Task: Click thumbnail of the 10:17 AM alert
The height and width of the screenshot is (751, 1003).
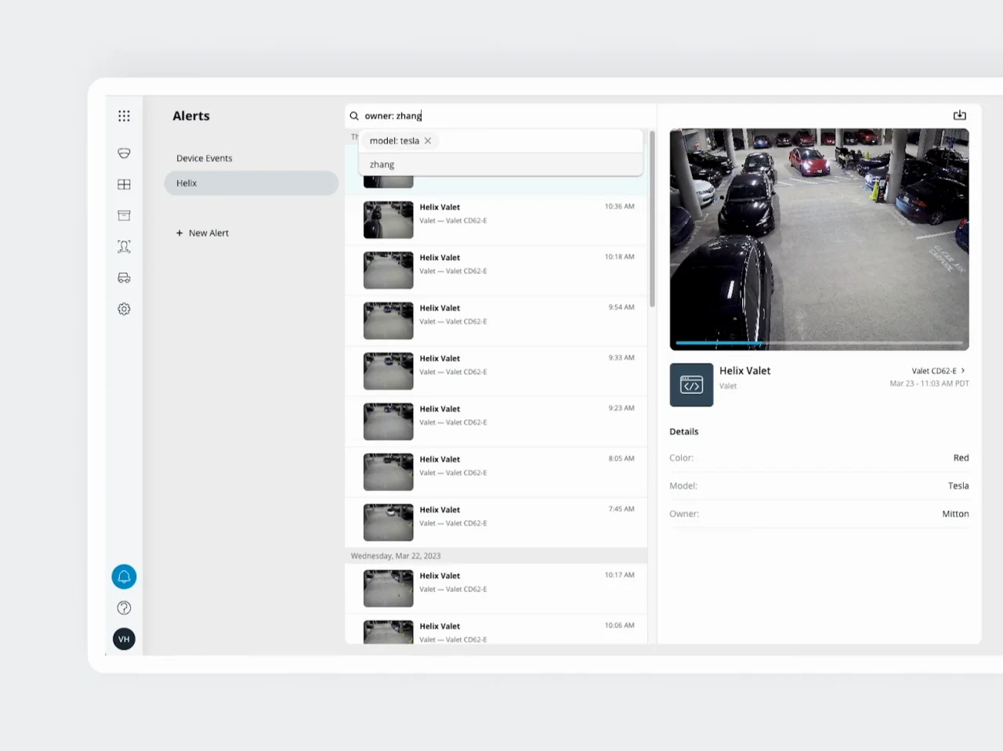Action: click(389, 589)
